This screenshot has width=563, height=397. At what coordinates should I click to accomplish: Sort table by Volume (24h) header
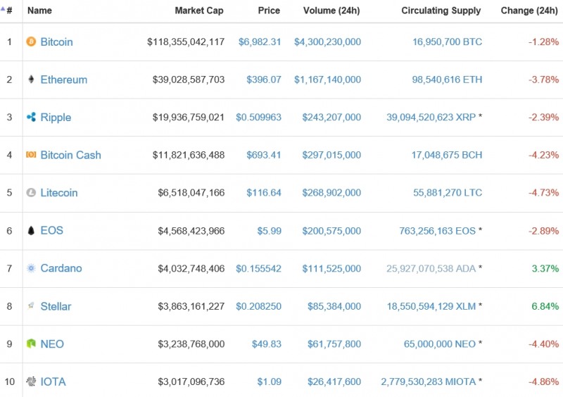[331, 11]
